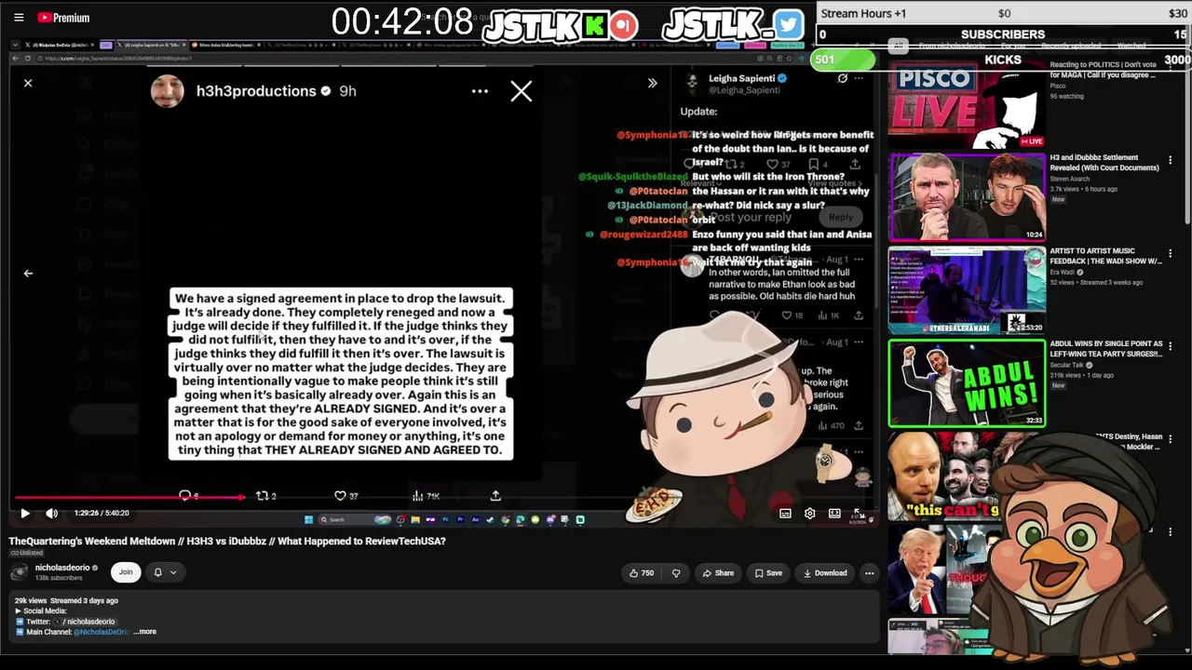Open the YouTube guide hamburger menu
This screenshot has width=1192, height=670.
19,18
